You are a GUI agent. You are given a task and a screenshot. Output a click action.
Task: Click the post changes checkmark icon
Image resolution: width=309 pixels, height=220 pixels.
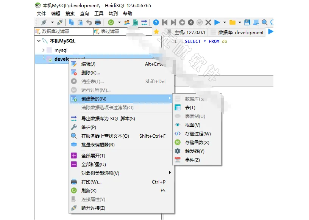tap(200, 22)
